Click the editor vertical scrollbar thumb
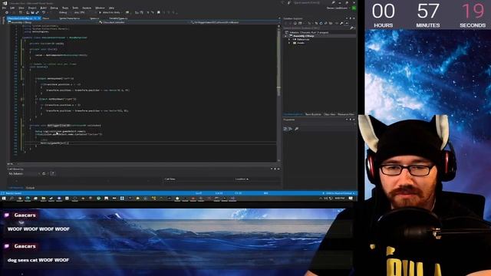Screen dimensions: 491x276 278,63
